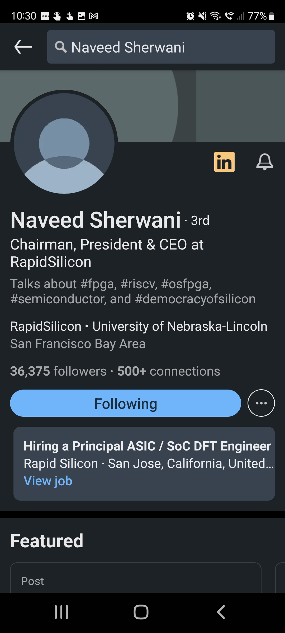
Task: Open the LinkedIn Premium badge icon
Action: [x=224, y=162]
